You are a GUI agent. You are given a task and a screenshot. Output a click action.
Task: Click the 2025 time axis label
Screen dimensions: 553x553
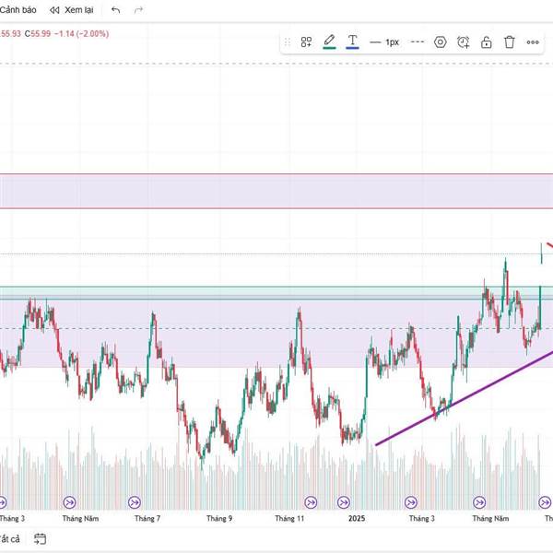357,518
